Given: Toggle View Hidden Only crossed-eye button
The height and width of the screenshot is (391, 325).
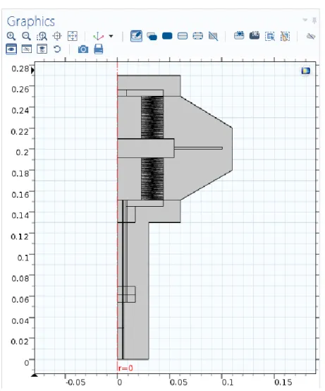Looking at the screenshot, I should [27, 49].
